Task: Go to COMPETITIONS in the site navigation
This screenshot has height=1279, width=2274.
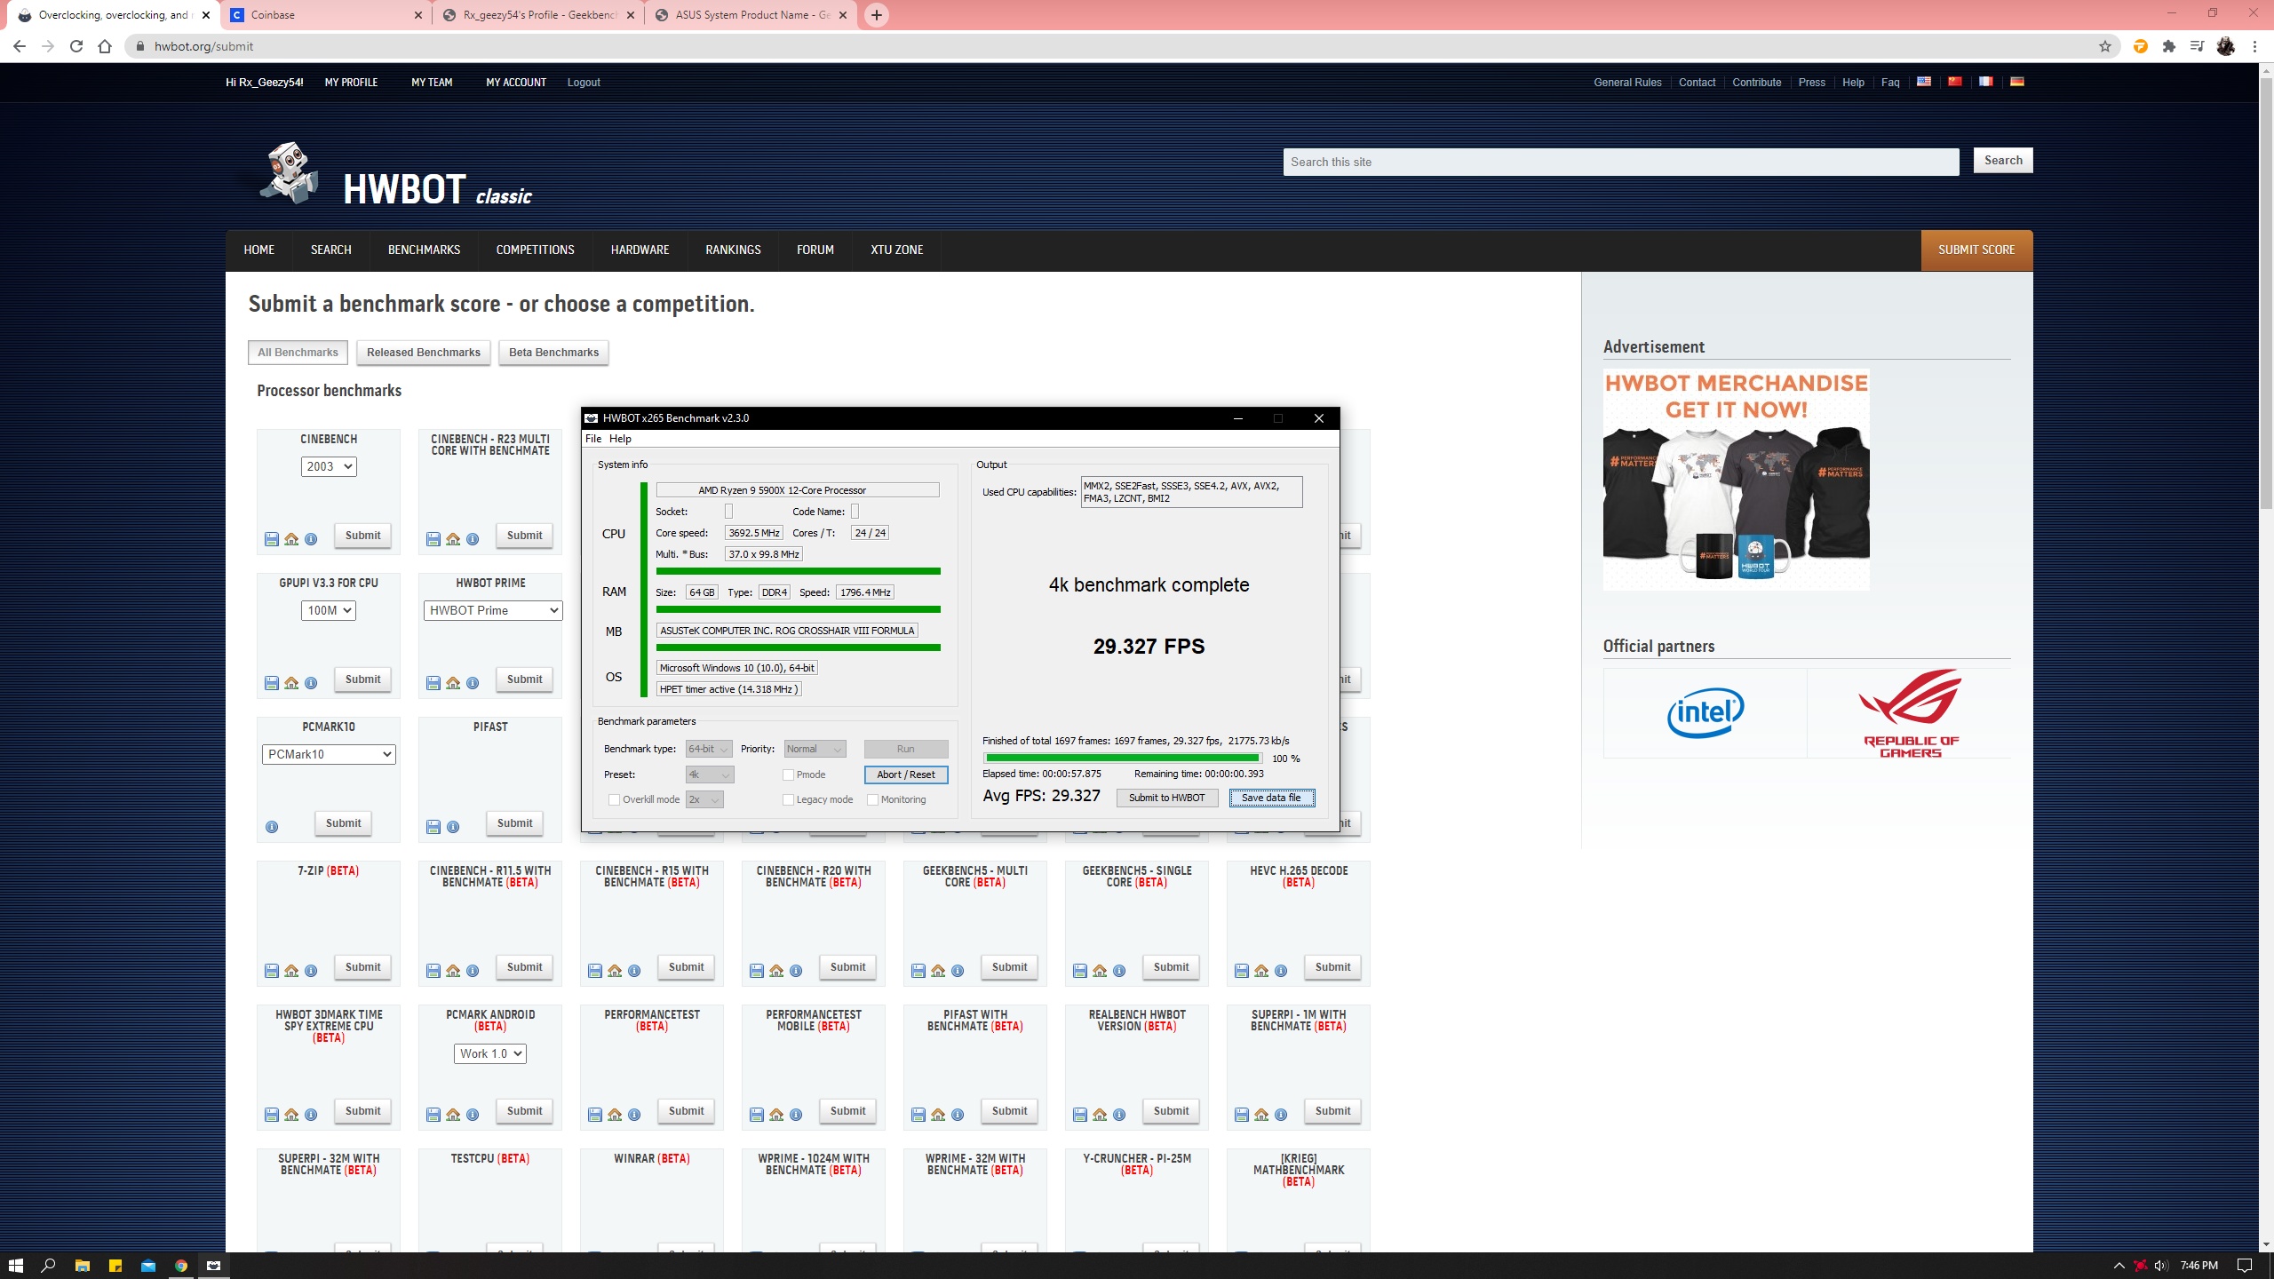Action: [535, 250]
